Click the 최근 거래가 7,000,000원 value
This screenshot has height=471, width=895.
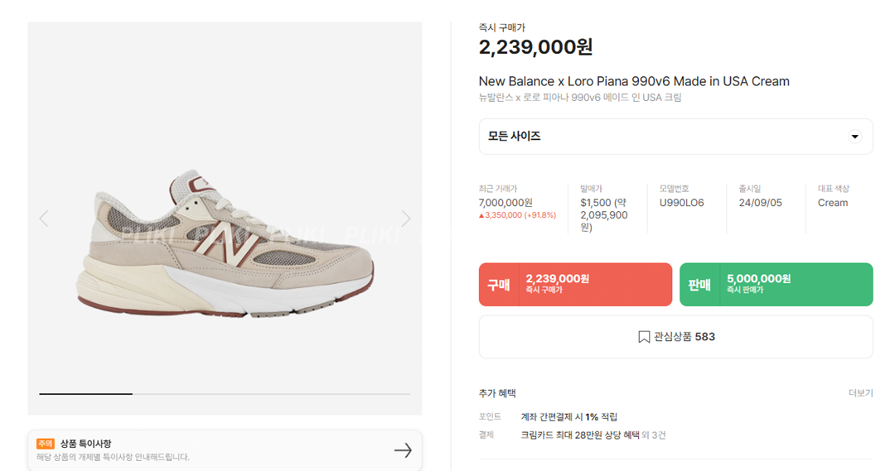coord(506,203)
